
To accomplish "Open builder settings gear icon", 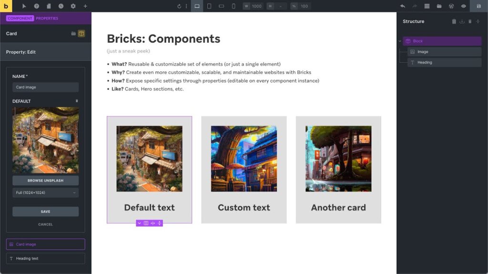I will (x=73, y=6).
